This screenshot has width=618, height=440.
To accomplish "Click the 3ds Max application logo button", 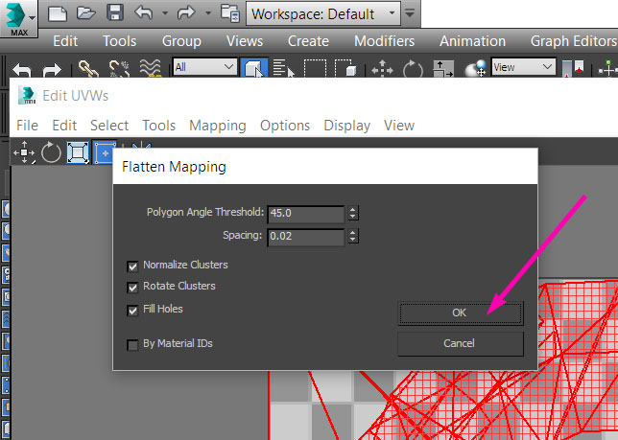I will [18, 15].
